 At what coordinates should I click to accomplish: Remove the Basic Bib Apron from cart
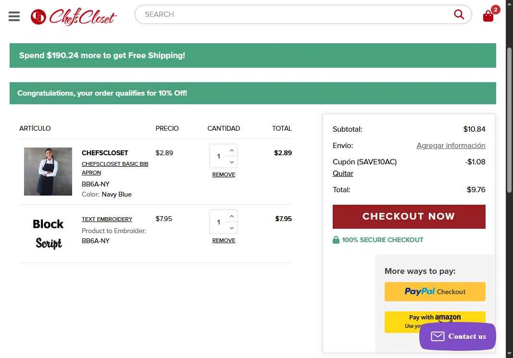[x=224, y=174]
